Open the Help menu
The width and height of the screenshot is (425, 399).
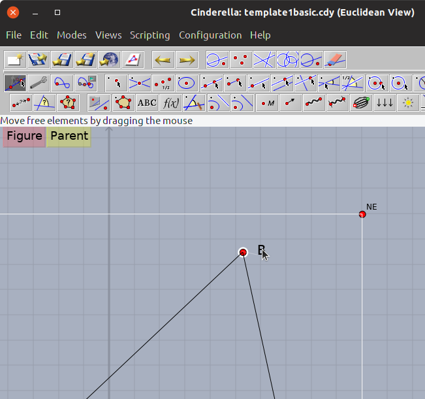(260, 35)
